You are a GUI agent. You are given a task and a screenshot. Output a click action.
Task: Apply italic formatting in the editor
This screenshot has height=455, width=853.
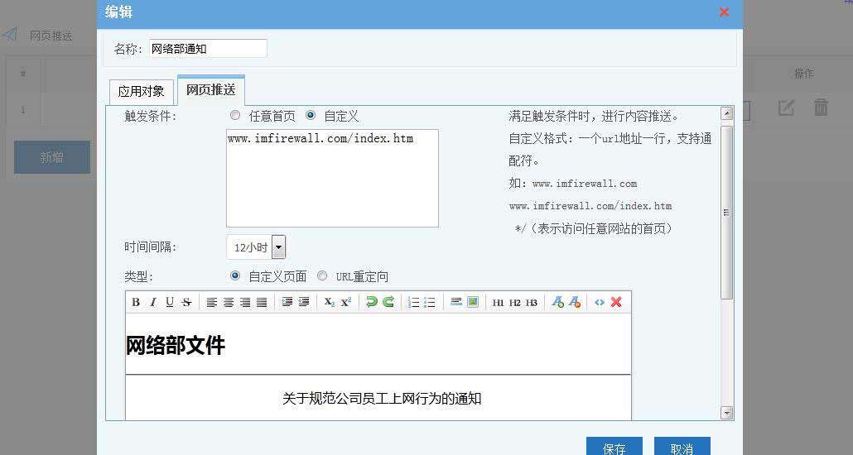pos(152,303)
